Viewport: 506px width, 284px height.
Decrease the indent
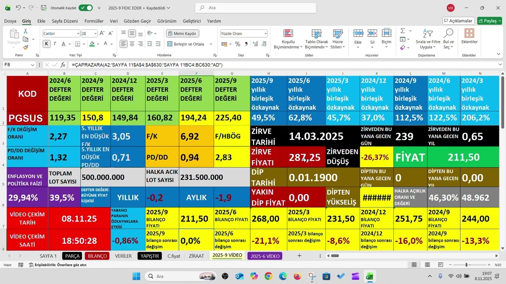(x=150, y=44)
